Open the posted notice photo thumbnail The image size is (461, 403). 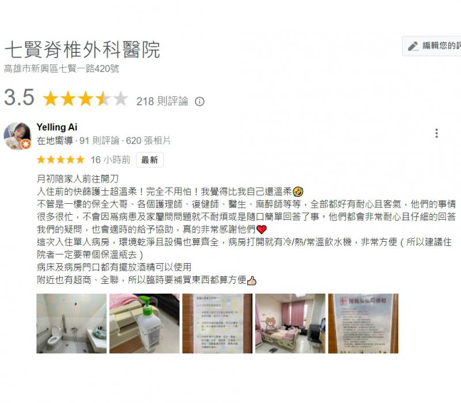[217, 324]
